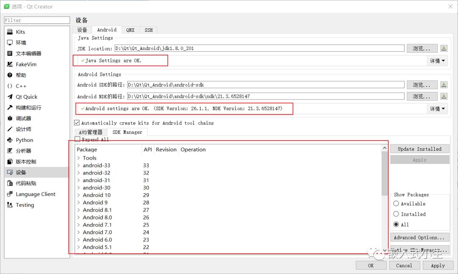
Task: Open 详情 dropdown for Java settings
Action: click(437, 61)
